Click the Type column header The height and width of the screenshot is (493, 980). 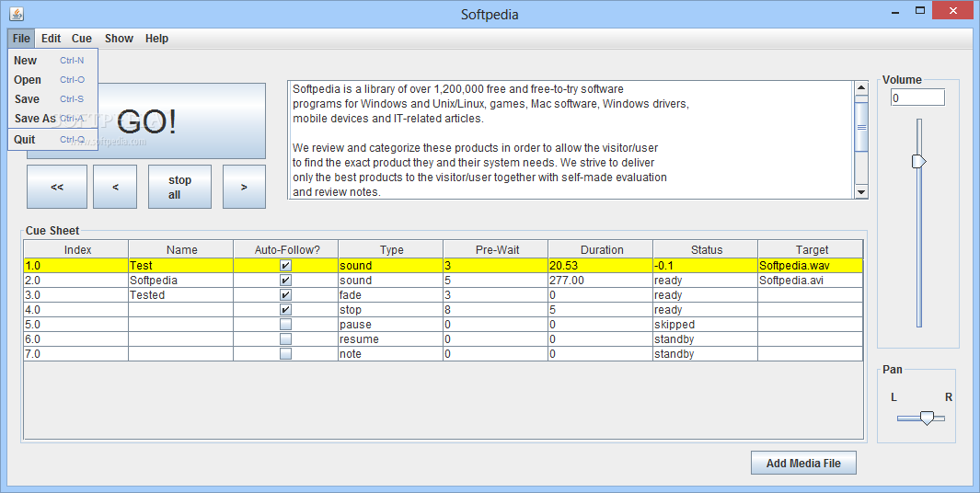391,250
